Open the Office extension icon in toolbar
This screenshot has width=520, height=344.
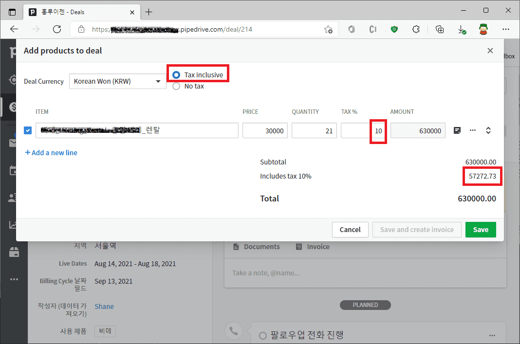pos(352,30)
